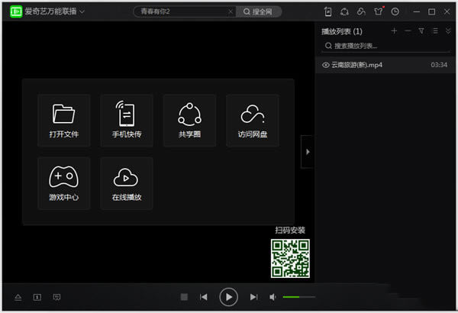Image resolution: width=458 pixels, height=313 pixels.
Task: Close the player window
Action: coord(447,11)
